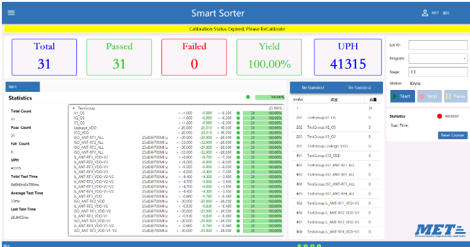Click the MET company logo

point(441,231)
